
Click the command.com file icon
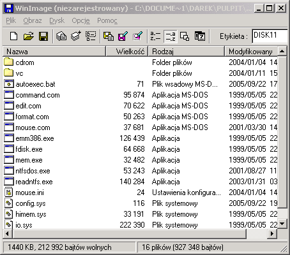tap(8, 94)
